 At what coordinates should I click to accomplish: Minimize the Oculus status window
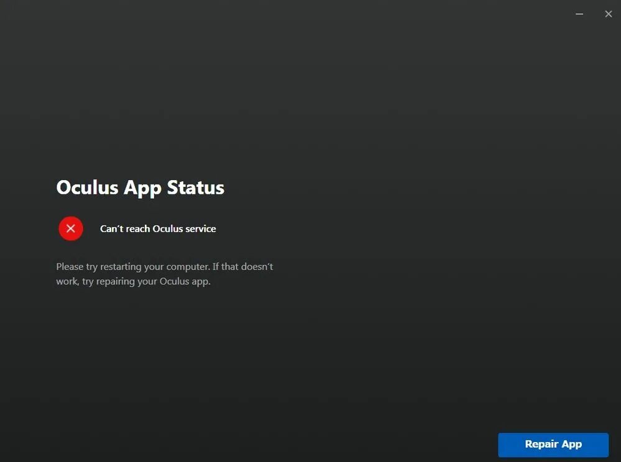(579, 14)
